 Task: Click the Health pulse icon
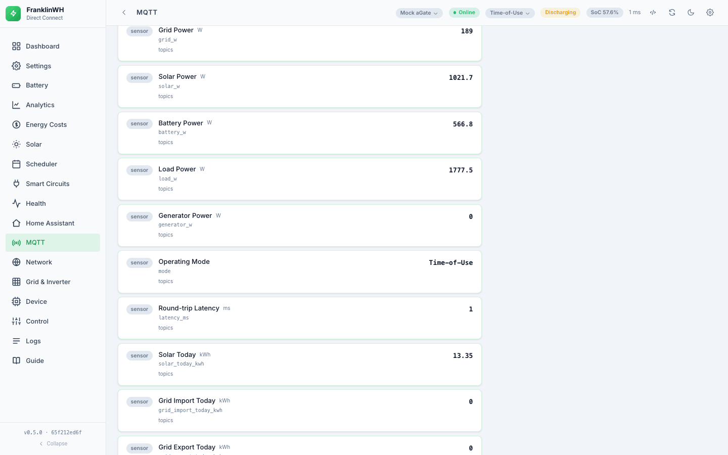pos(16,204)
